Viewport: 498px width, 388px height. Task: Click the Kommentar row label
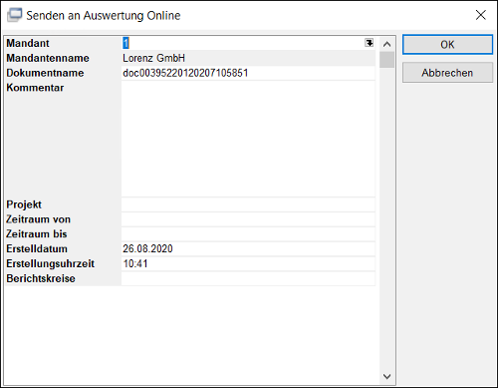click(x=35, y=88)
